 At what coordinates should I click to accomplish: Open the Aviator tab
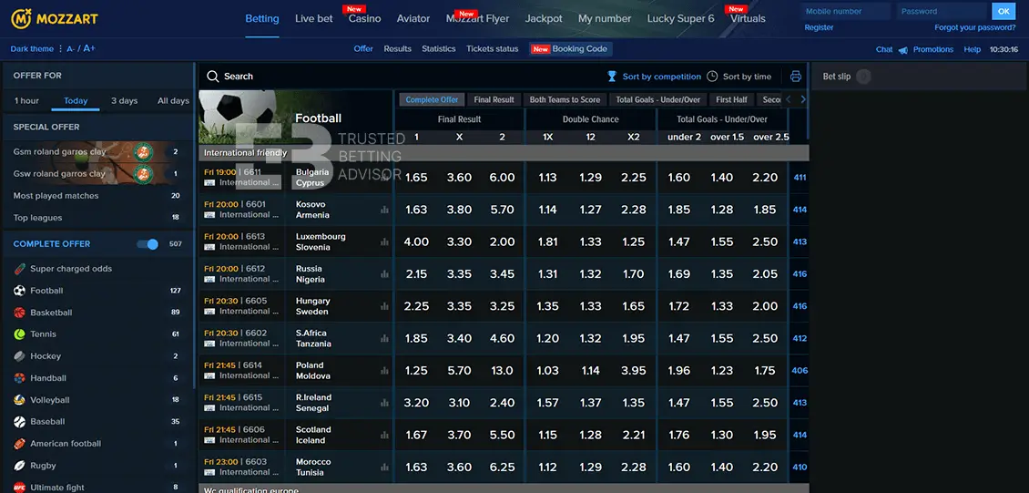point(413,18)
